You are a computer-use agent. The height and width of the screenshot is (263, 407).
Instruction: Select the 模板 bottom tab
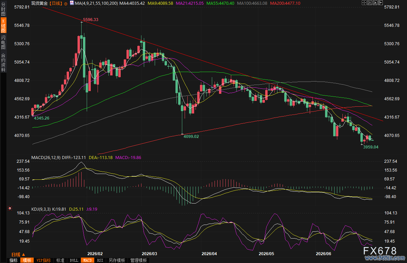click(27, 260)
